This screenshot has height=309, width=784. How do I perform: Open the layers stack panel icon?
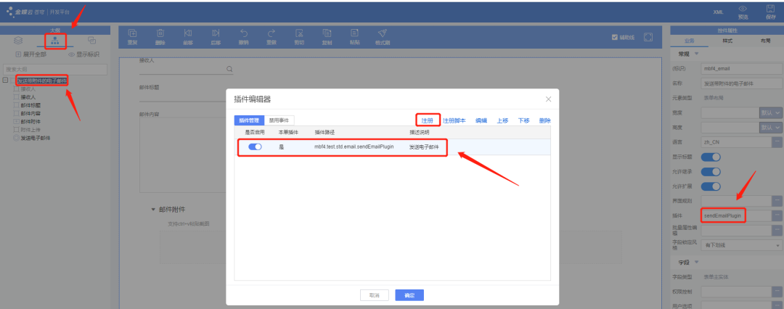pos(18,41)
